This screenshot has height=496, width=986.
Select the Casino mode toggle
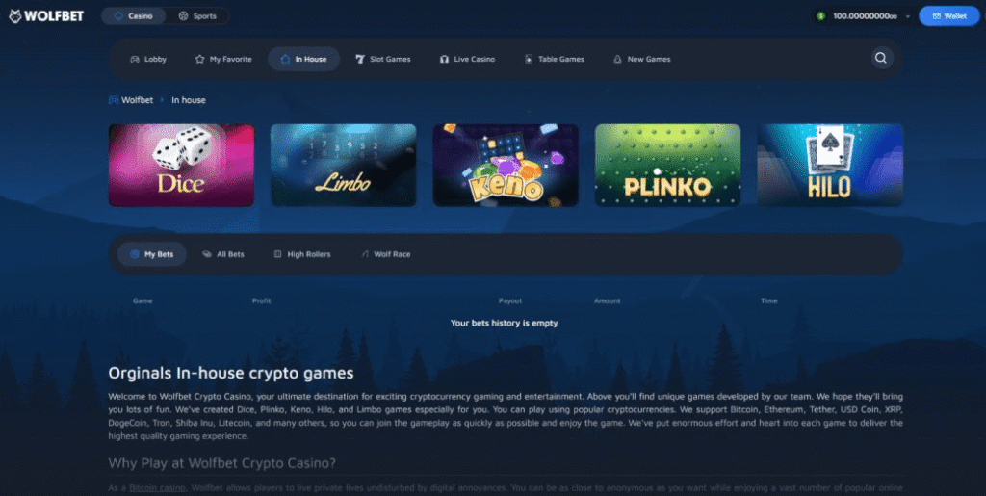pyautogui.click(x=133, y=16)
